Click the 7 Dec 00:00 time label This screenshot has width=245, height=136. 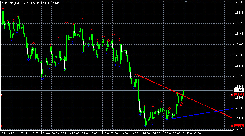coord(110,133)
